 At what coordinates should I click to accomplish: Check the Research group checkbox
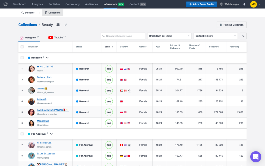tap(22, 58)
